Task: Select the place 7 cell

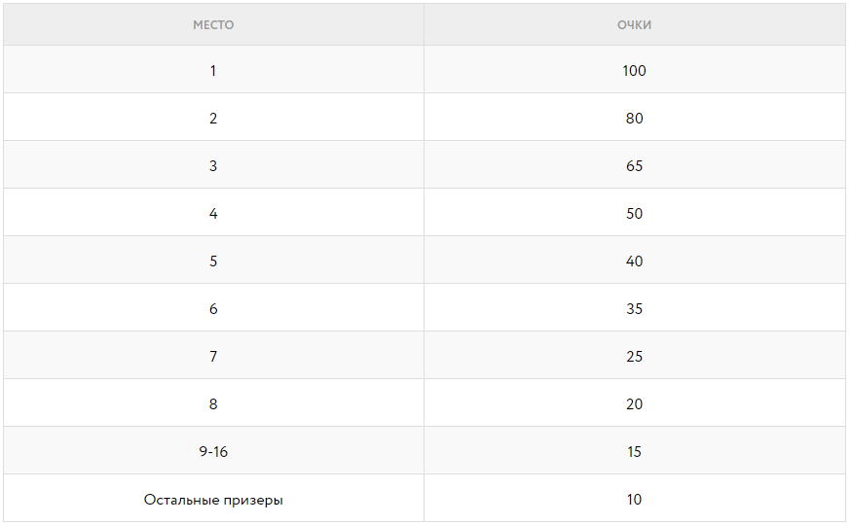Action: [x=213, y=357]
